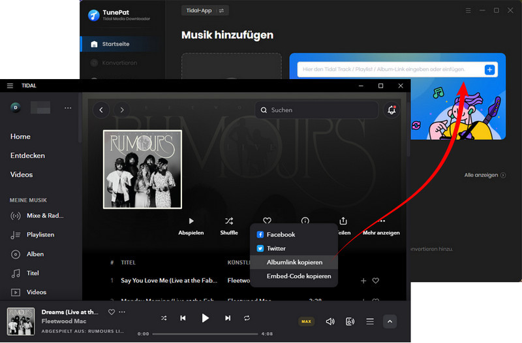The image size is (522, 343).
Task: Click the Suchen search field
Action: click(316, 110)
